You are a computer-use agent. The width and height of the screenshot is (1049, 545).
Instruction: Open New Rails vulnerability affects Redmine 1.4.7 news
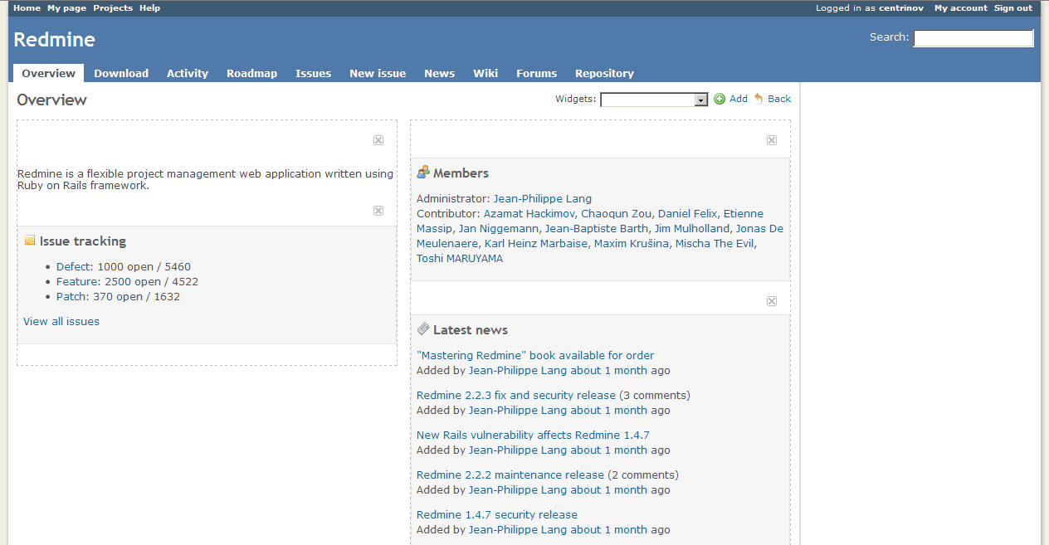tap(533, 436)
